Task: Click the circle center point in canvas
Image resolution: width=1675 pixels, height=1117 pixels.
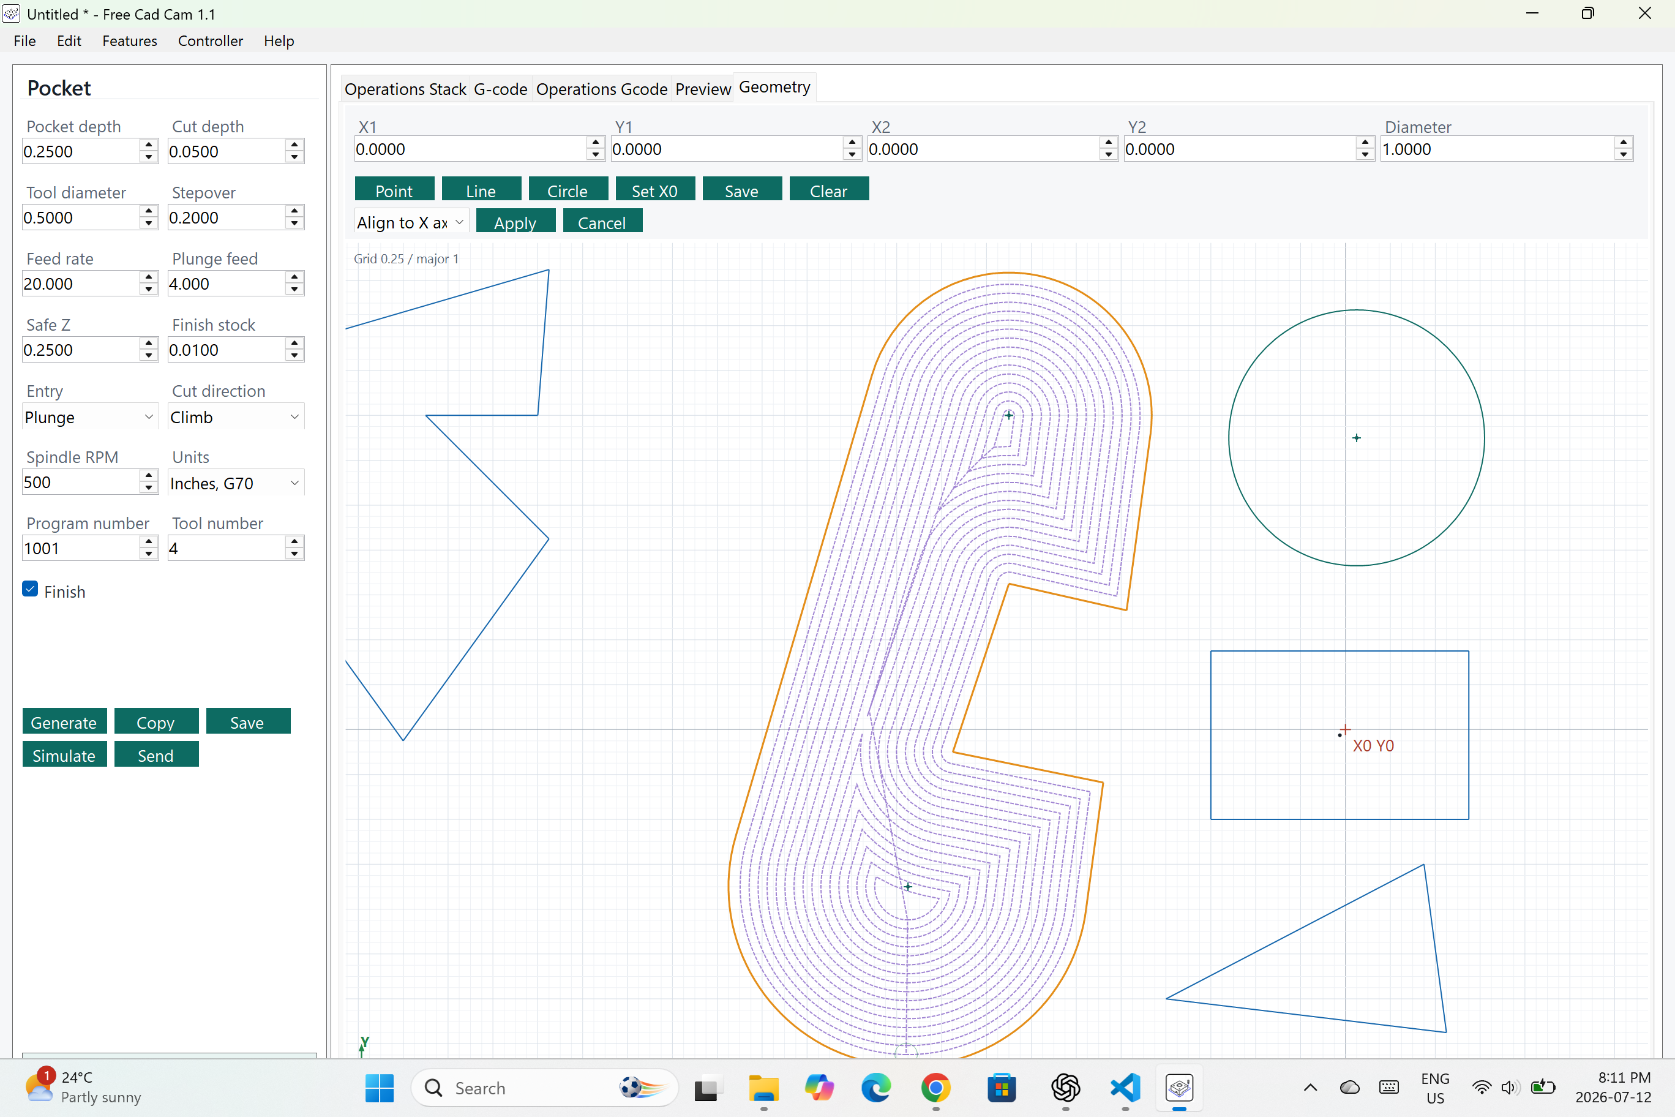Action: [1356, 437]
